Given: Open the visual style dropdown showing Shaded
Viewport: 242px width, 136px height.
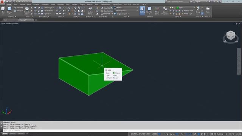Looking at the screenshot, I should (x=126, y=8).
